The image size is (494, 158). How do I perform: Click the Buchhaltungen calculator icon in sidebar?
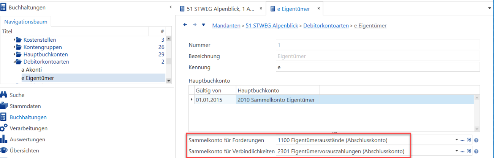pyautogui.click(x=3, y=117)
